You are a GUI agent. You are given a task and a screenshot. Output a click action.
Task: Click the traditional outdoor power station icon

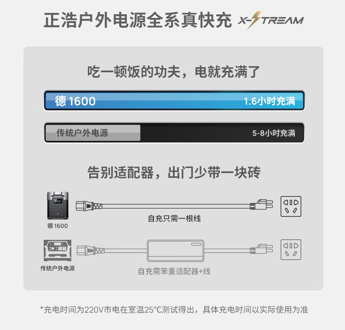(x=57, y=250)
